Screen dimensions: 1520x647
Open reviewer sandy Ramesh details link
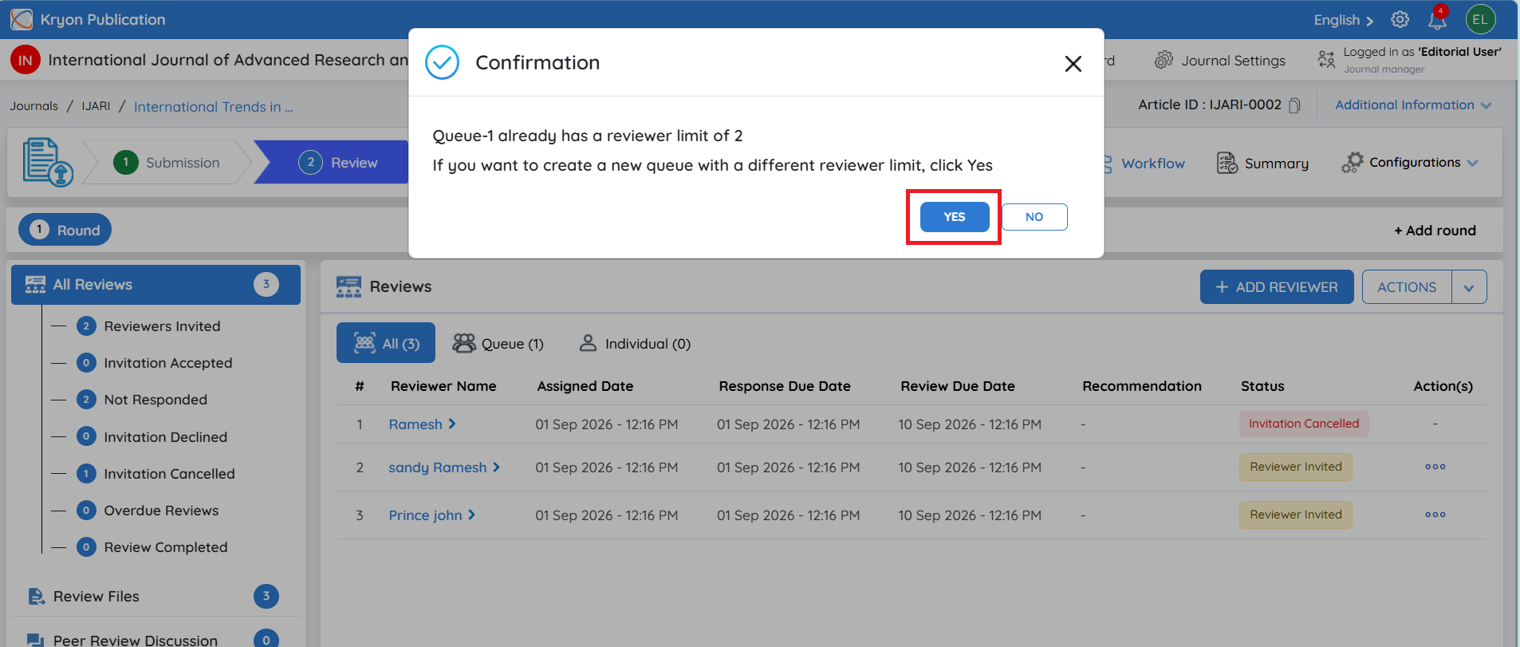pos(444,467)
